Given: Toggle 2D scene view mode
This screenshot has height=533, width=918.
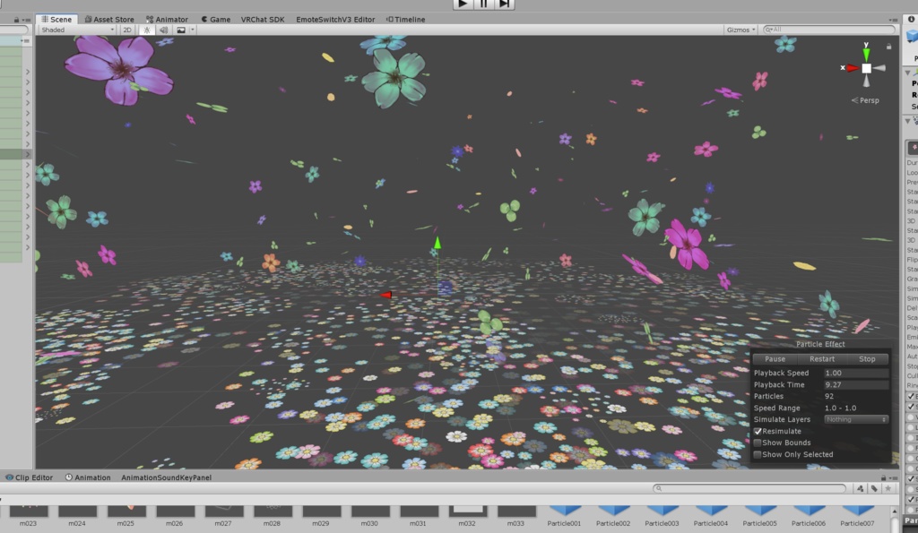Looking at the screenshot, I should tap(127, 30).
